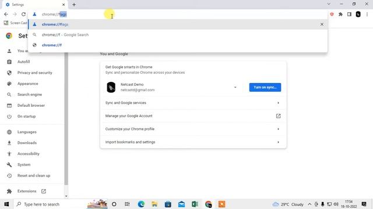Show hidden system tray icons
Viewport: 373px width, 209px height.
[x=309, y=204]
